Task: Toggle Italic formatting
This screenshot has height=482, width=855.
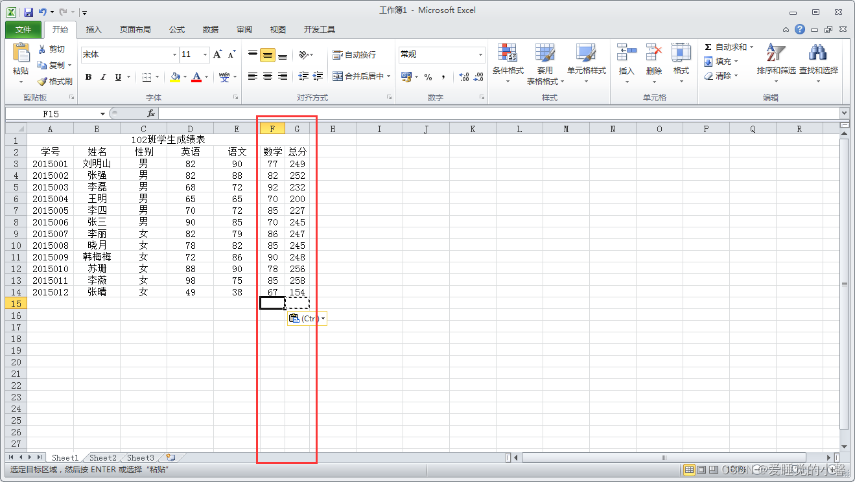Action: tap(102, 76)
